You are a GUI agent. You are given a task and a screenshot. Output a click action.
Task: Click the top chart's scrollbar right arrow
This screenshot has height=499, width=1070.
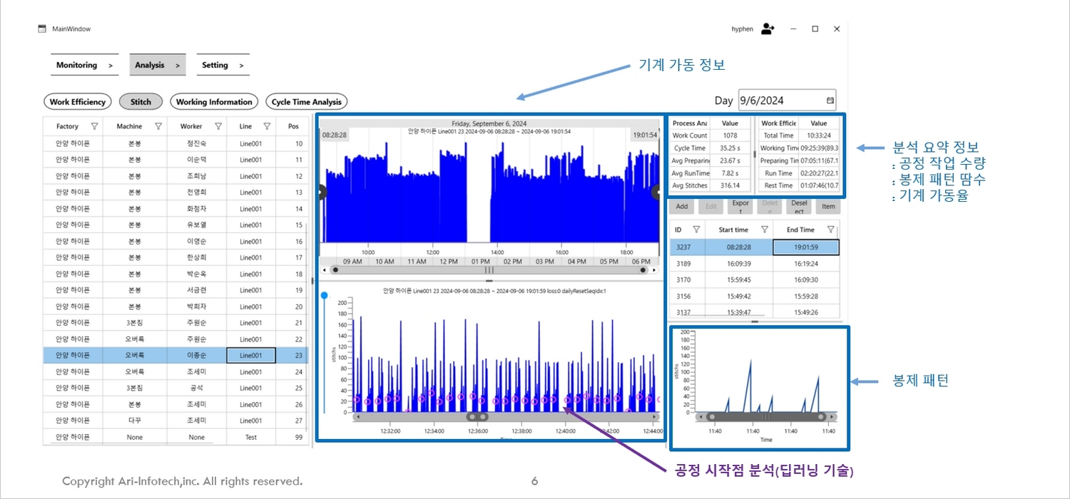655,270
